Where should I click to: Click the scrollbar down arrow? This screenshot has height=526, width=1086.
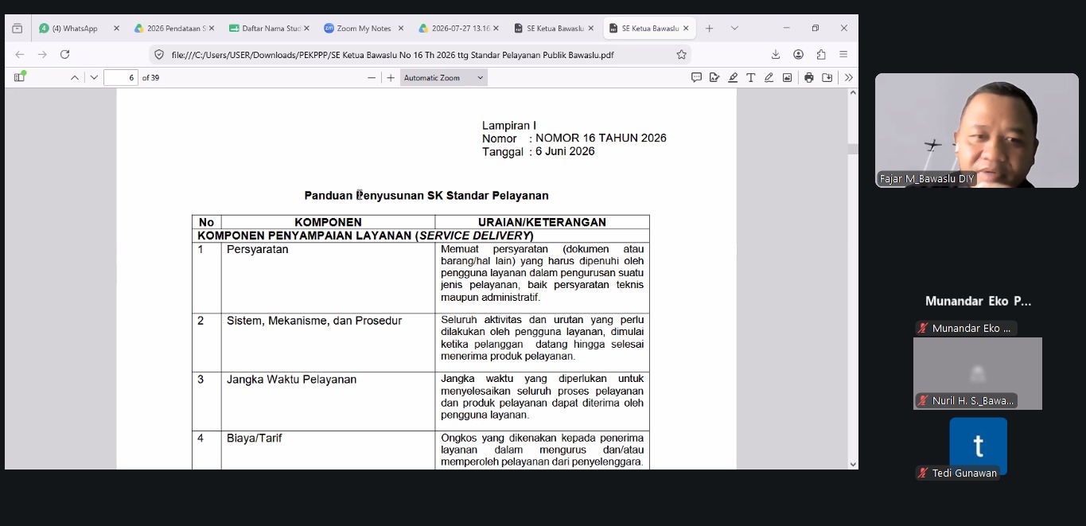click(853, 464)
